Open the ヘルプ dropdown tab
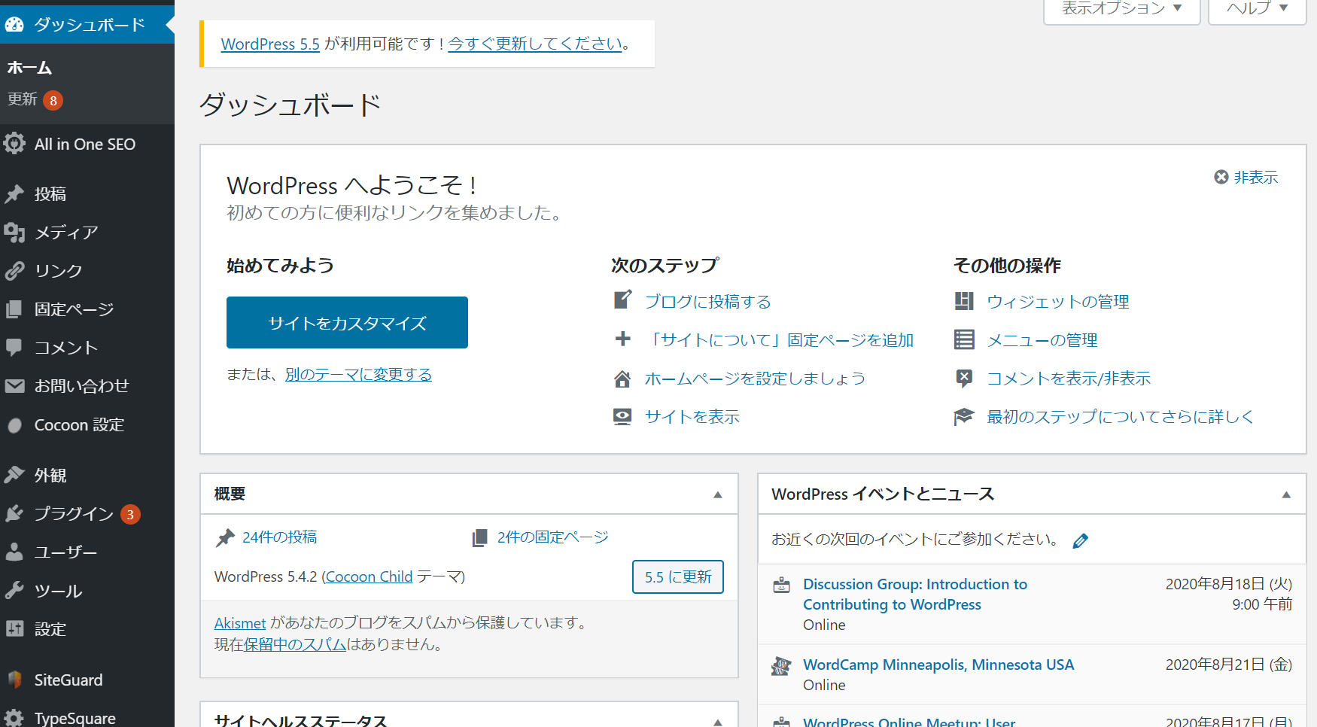 1257,9
